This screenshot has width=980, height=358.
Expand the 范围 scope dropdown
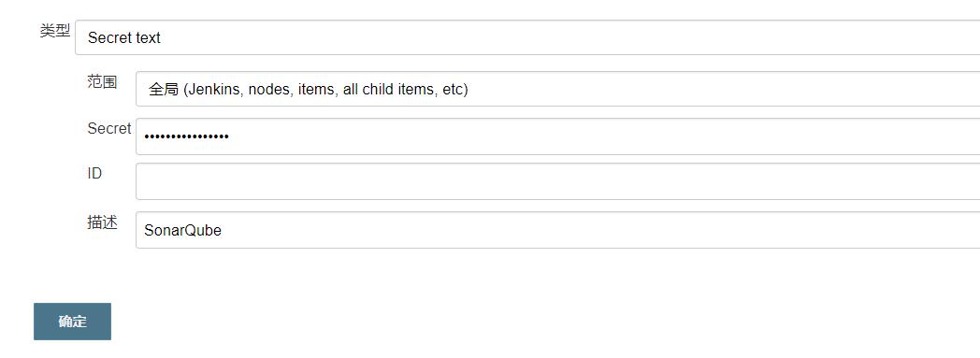[x=557, y=89]
